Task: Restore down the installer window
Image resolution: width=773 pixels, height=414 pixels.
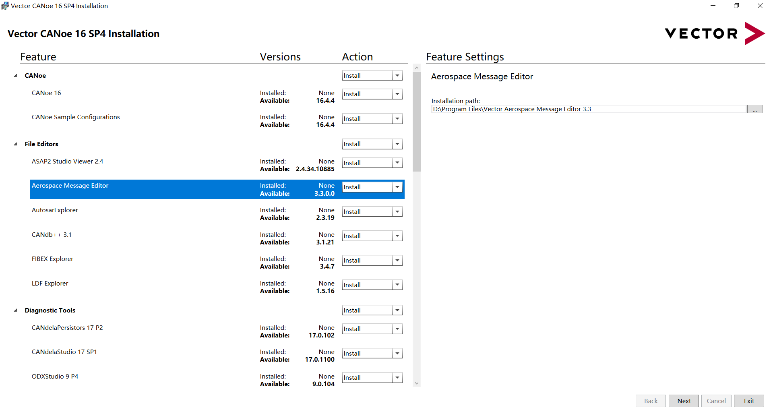Action: [736, 6]
